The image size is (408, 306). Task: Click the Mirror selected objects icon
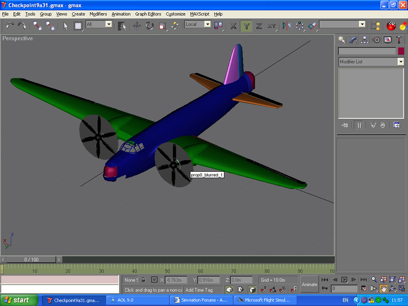pyautogui.click(x=286, y=25)
